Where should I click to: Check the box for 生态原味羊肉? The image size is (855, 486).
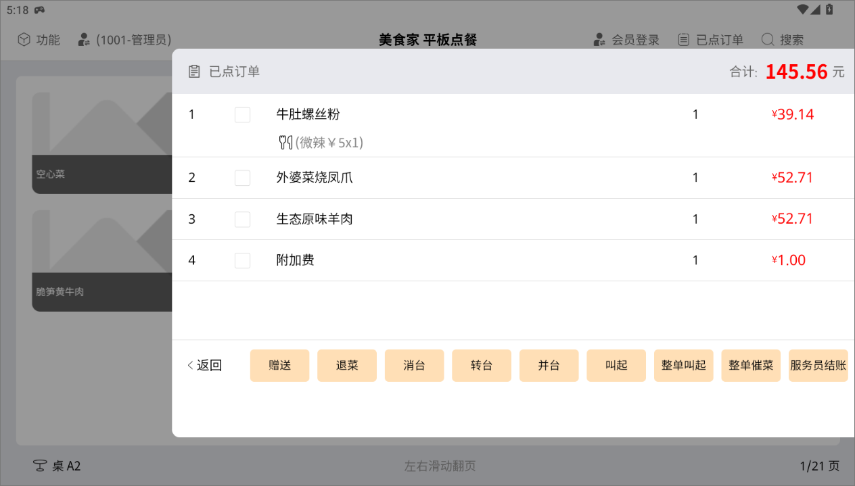point(242,219)
